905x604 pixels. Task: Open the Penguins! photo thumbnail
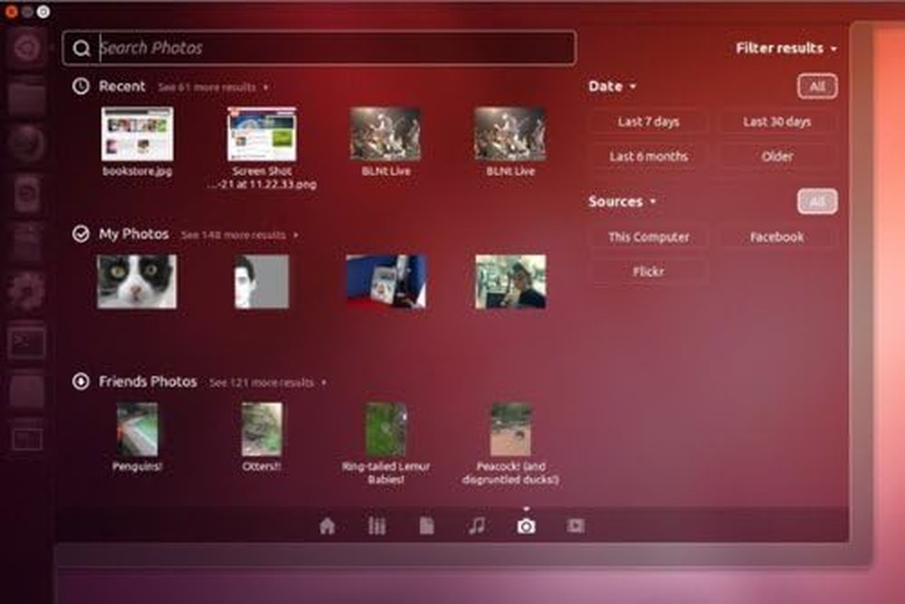tap(138, 432)
